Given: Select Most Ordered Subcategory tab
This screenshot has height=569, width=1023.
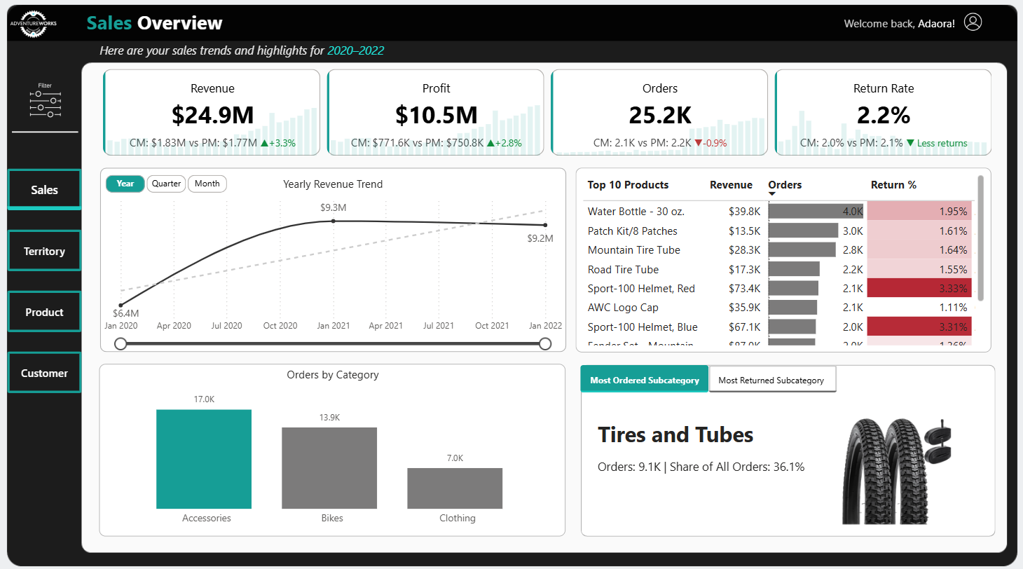Looking at the screenshot, I should 645,379.
